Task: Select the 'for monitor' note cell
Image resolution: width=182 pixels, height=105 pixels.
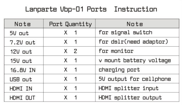Action: (137, 51)
